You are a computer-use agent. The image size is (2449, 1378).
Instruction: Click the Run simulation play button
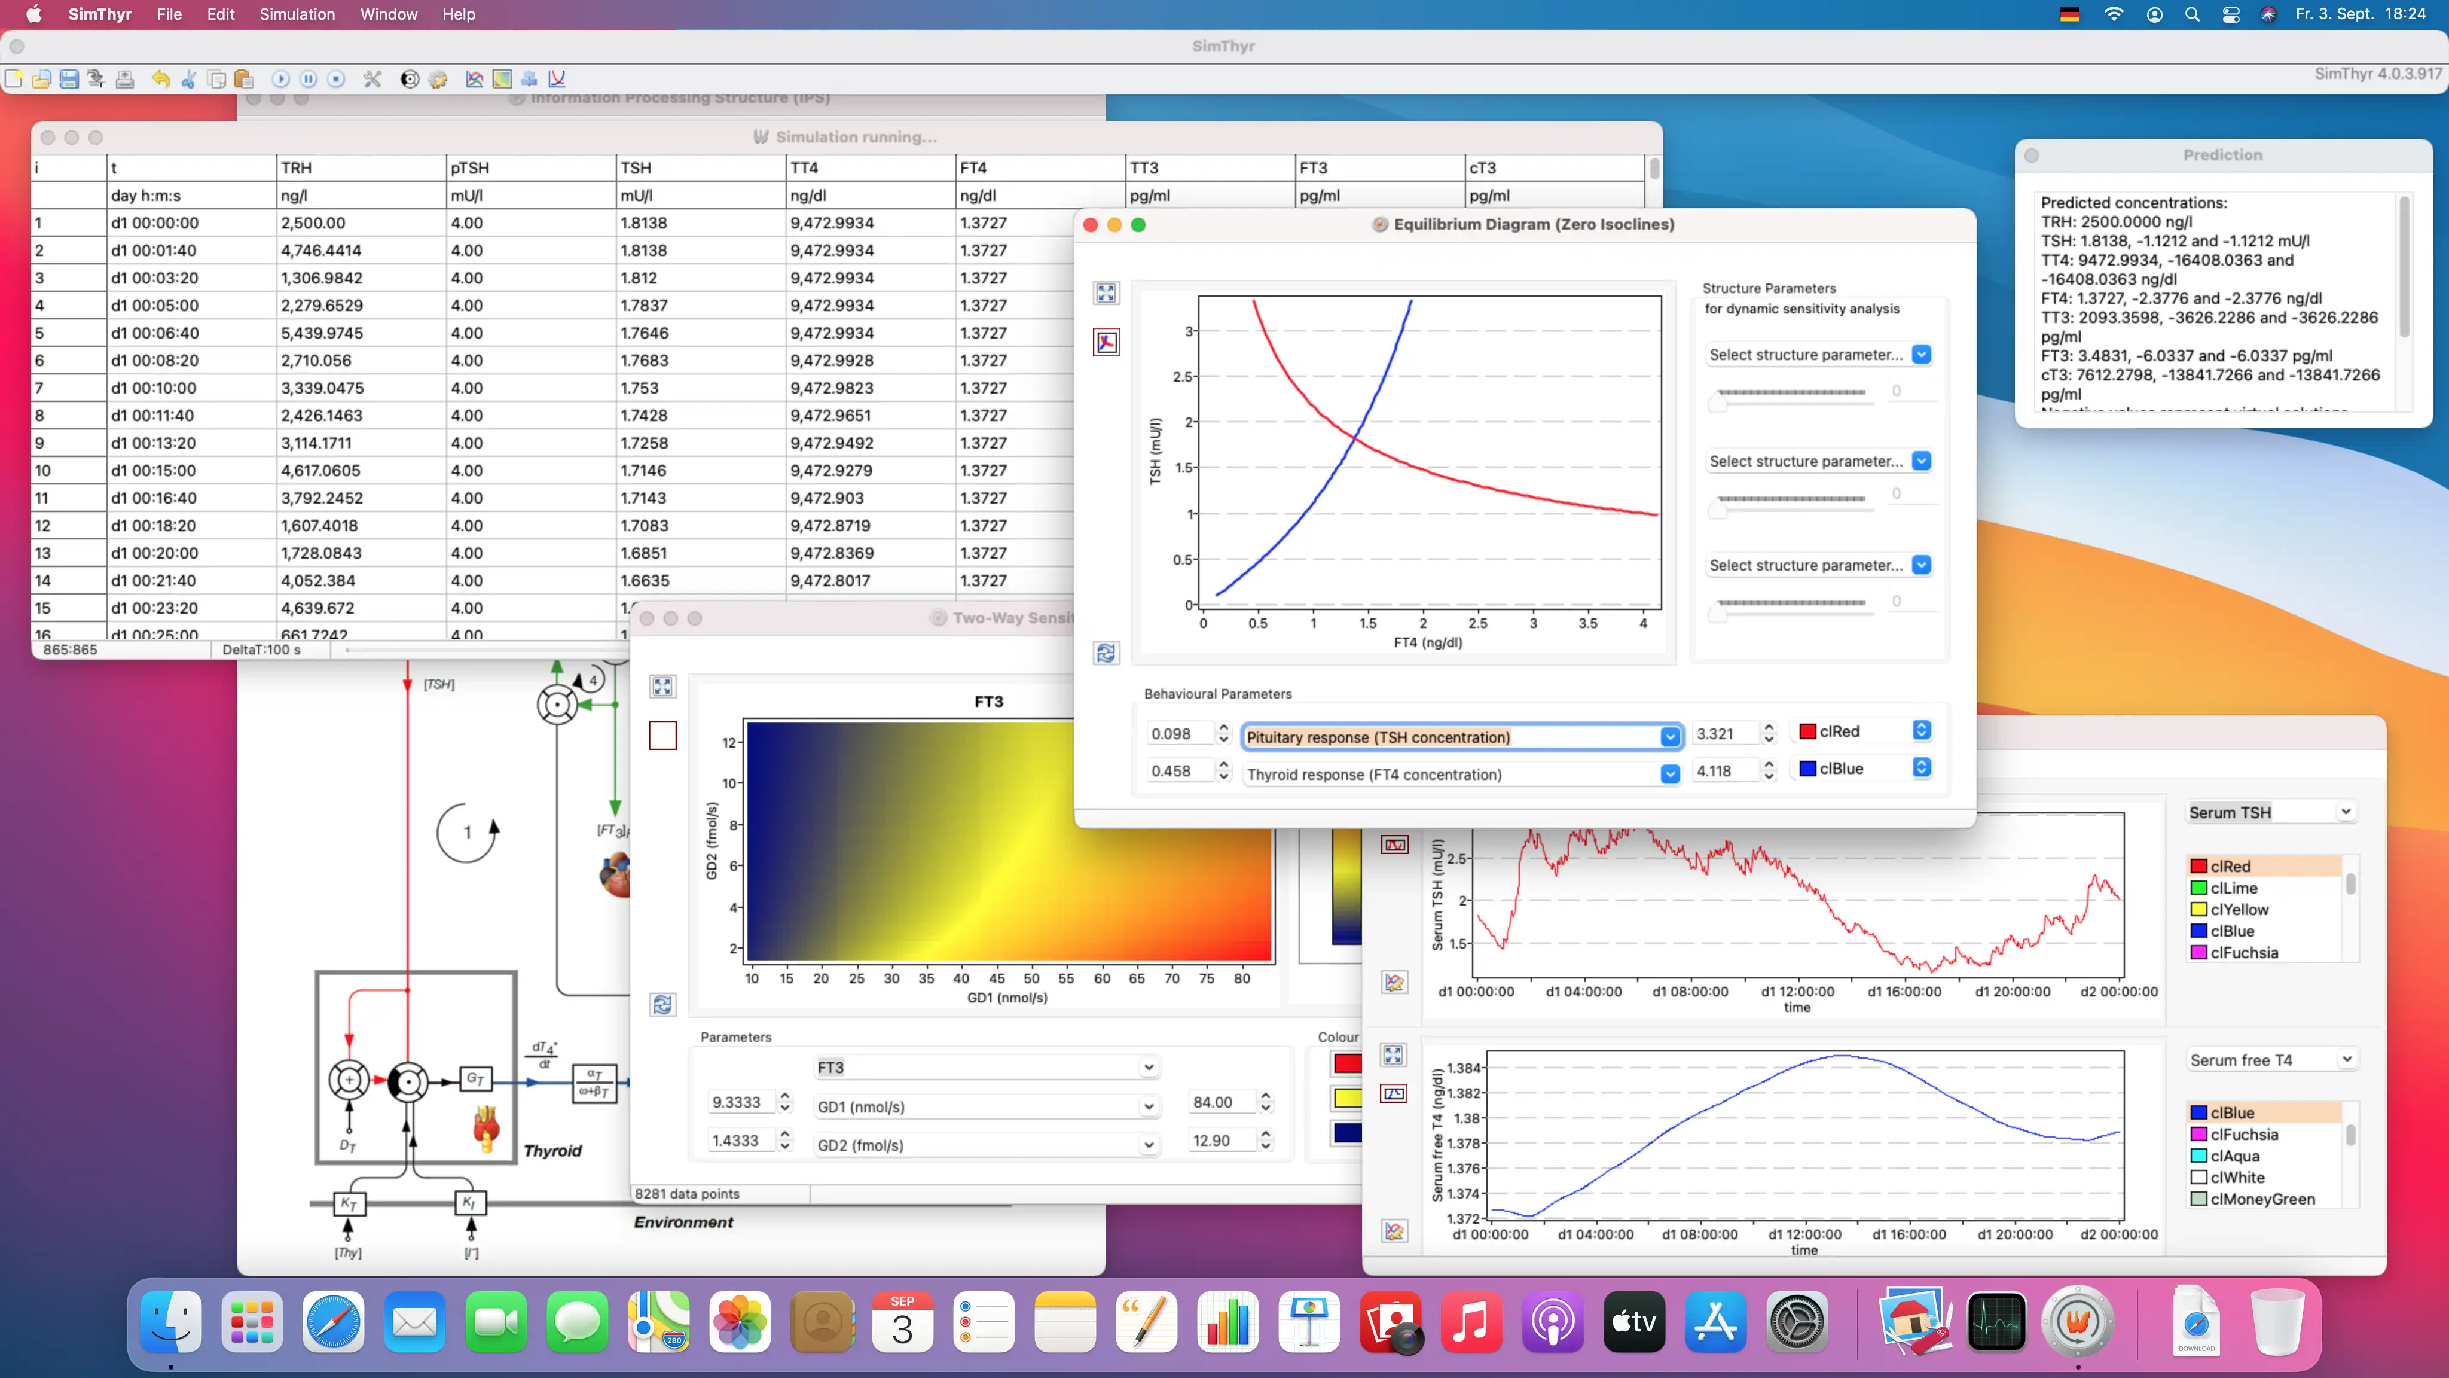280,79
